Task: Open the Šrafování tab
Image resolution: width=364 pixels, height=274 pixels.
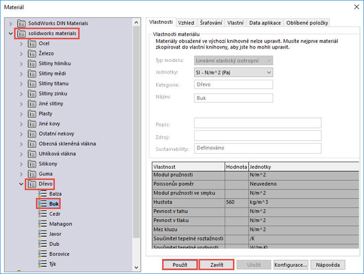Action: point(211,23)
